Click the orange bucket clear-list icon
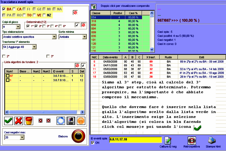The image size is (226, 151). pos(29,120)
